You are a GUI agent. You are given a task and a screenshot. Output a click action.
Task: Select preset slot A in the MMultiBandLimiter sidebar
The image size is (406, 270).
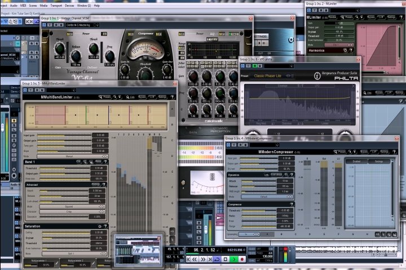click(173, 109)
